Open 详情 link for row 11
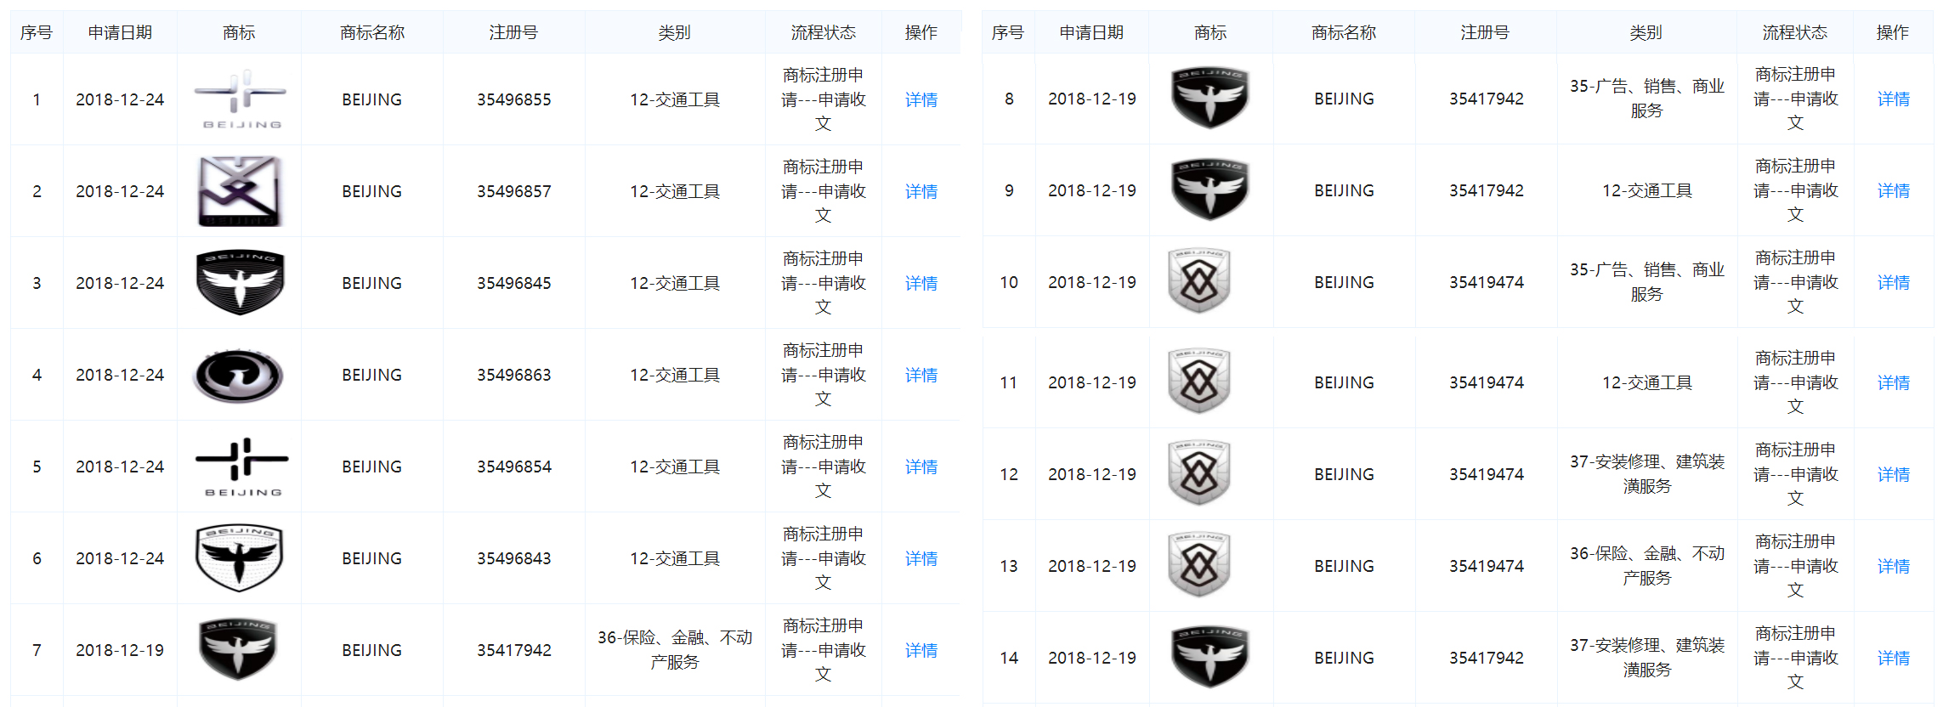1943x707 pixels. 1893,382
